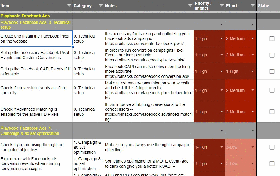Open Priority dropdown for Create and install Facebook Pixel
The width and height of the screenshot is (280, 176).
tap(222, 38)
